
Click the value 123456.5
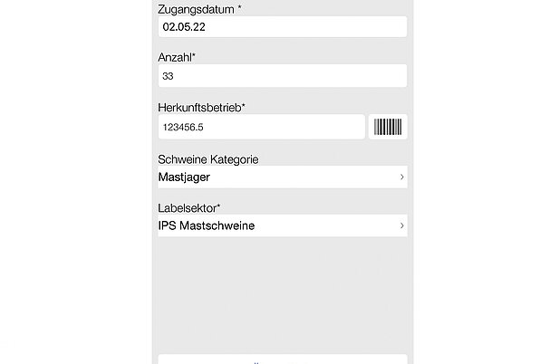pyautogui.click(x=183, y=128)
